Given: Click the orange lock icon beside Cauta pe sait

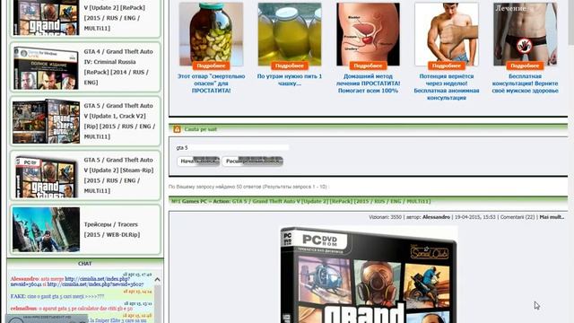Looking at the screenshot, I should point(177,129).
